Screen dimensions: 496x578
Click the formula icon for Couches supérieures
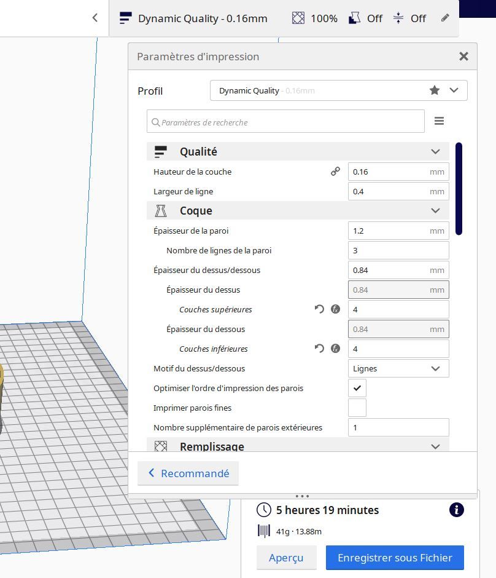coord(335,309)
